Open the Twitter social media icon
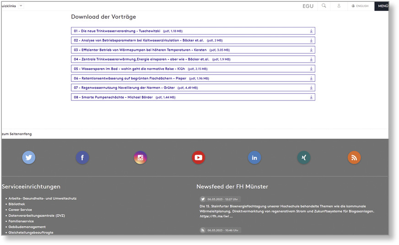 click(x=29, y=158)
